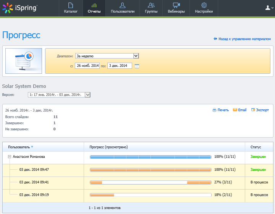Viewport: 275px width, 214px height.
Task: Click the Печать link
Action: coord(223,110)
